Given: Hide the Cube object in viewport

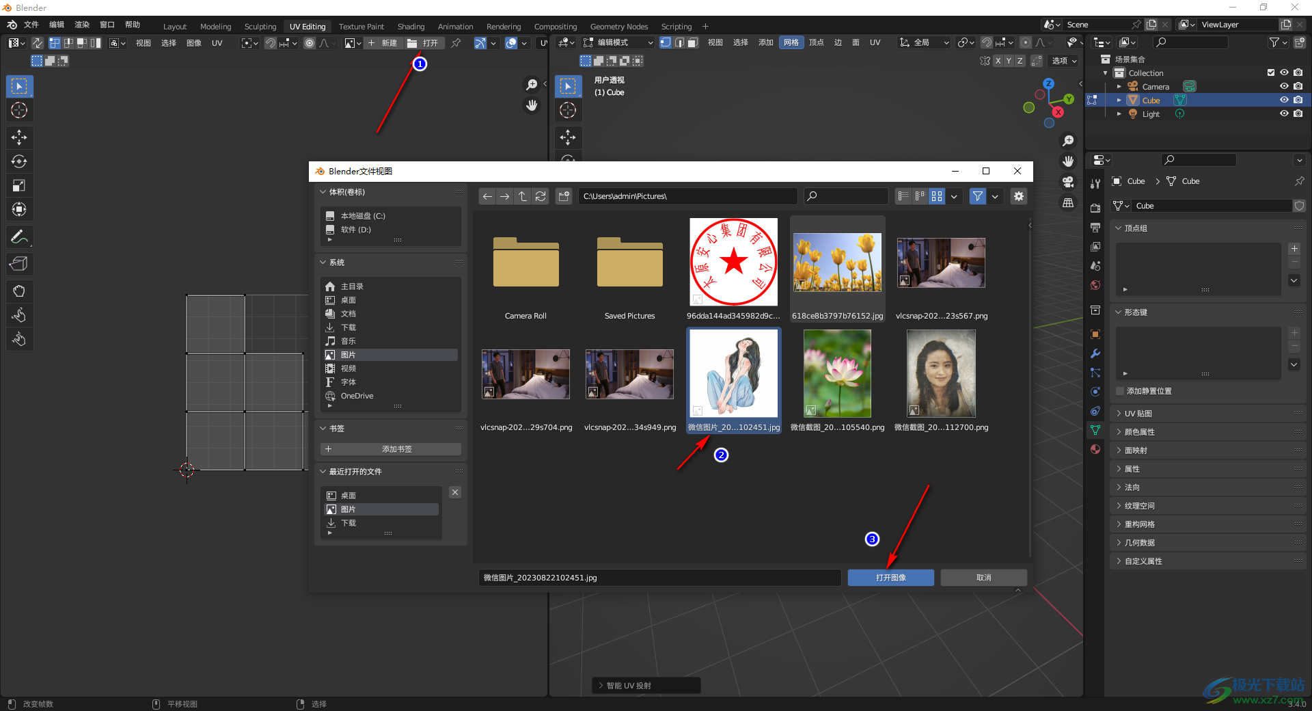Looking at the screenshot, I should coord(1284,100).
